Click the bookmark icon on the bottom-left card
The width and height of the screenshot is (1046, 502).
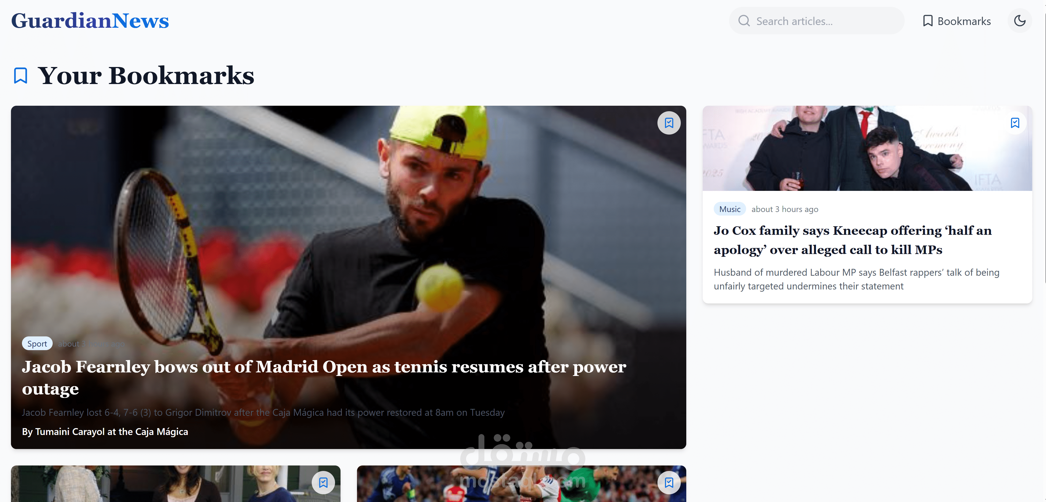coord(323,483)
